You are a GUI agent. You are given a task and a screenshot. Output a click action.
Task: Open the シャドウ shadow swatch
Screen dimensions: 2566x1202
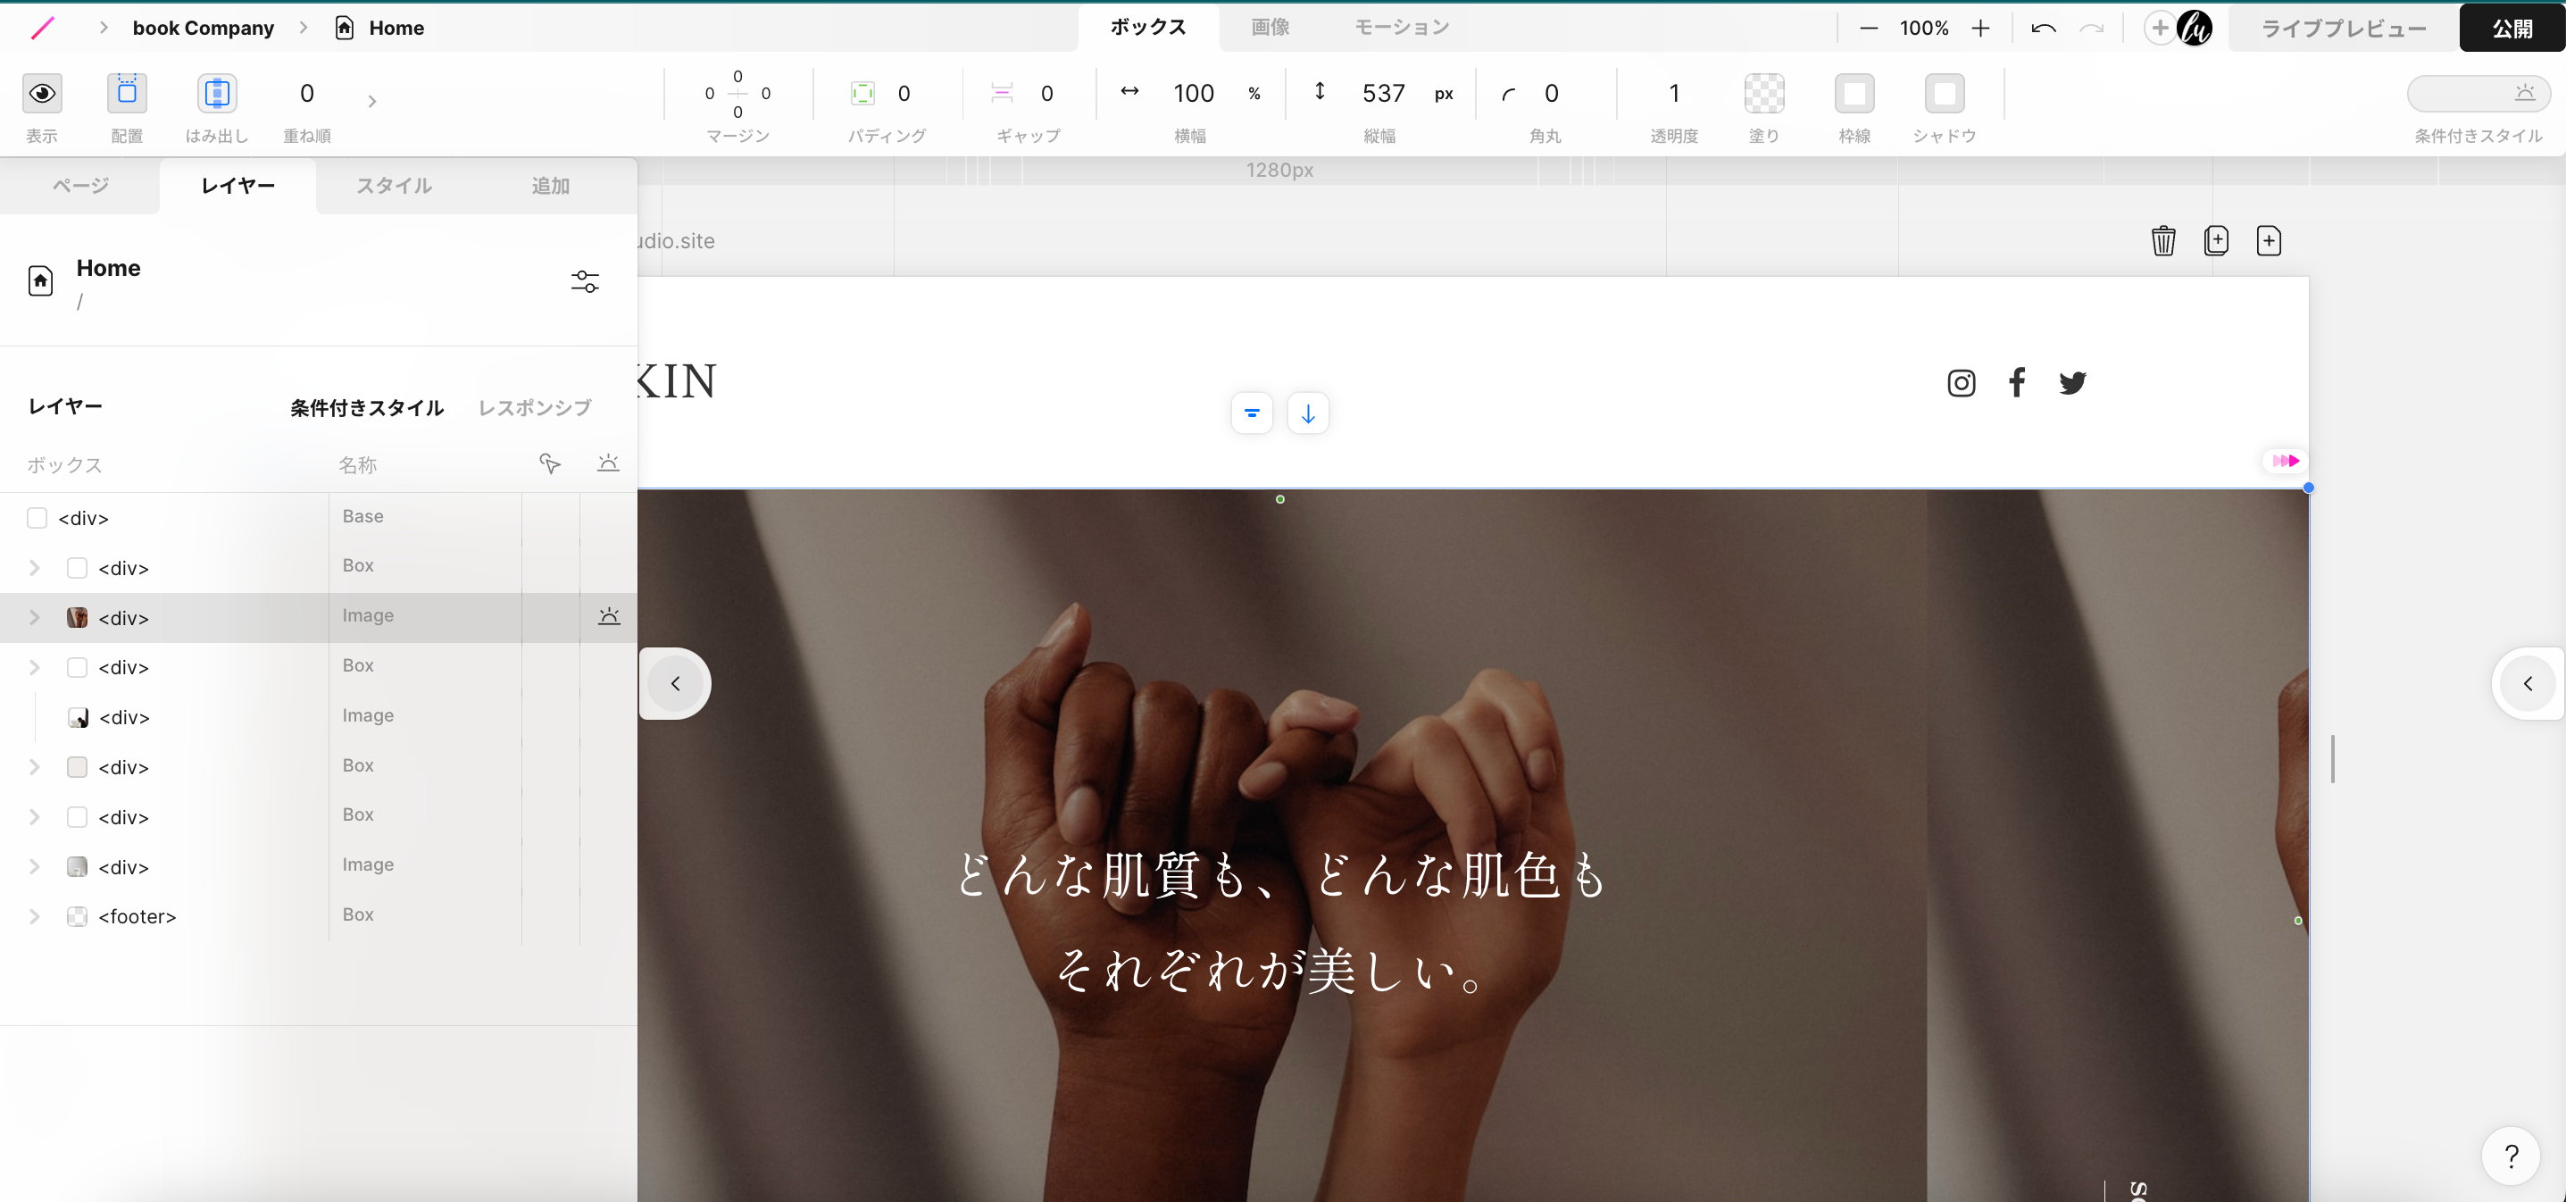(1945, 94)
